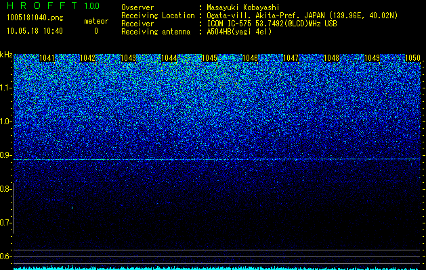Click the observer name Masayuki Kobayashi

(243, 7)
